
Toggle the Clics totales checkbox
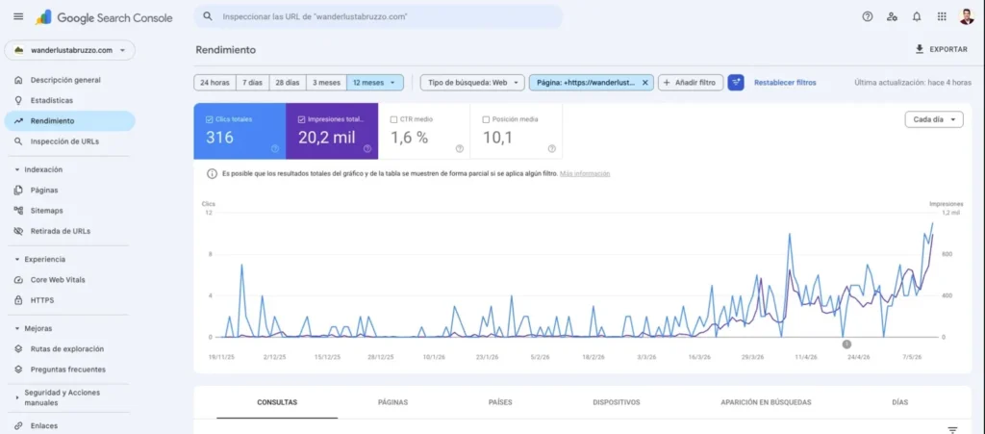[x=209, y=119]
